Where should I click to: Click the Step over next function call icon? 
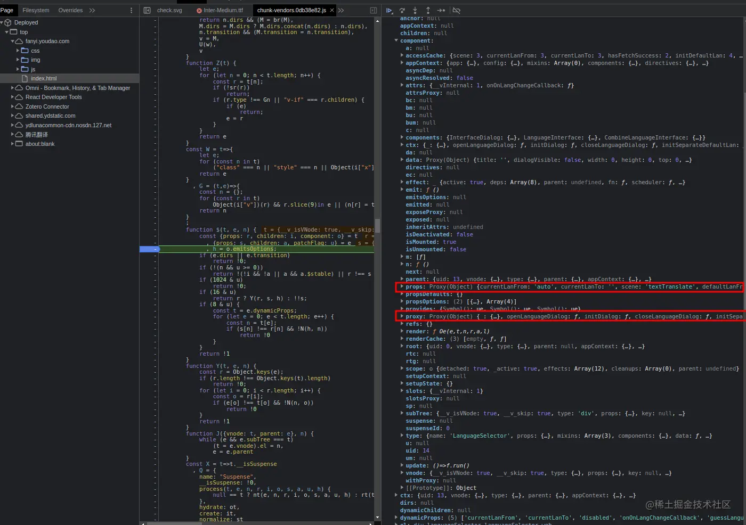402,10
